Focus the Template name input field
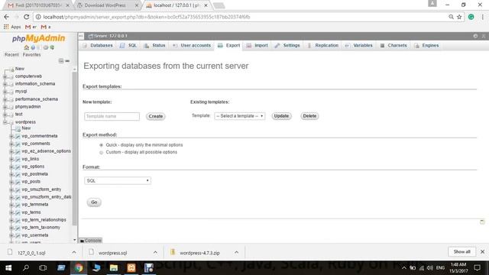 point(112,116)
